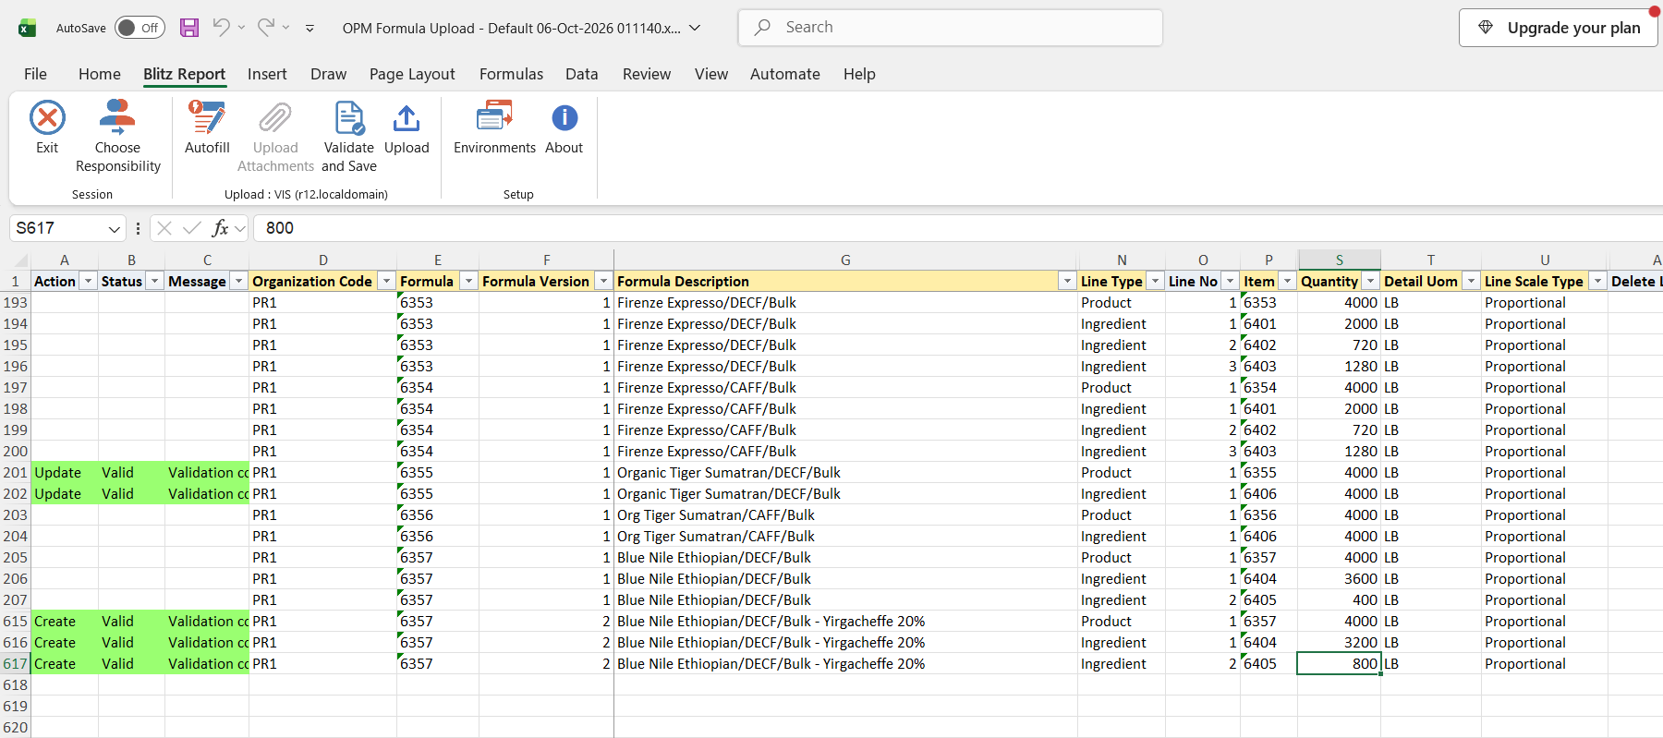1663x738 pixels.
Task: Confirm formula bar entry checkmark
Action: (192, 228)
